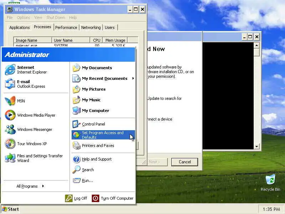
Task: Click the taskbar clock showing 1:35 PM
Action: [271, 209]
